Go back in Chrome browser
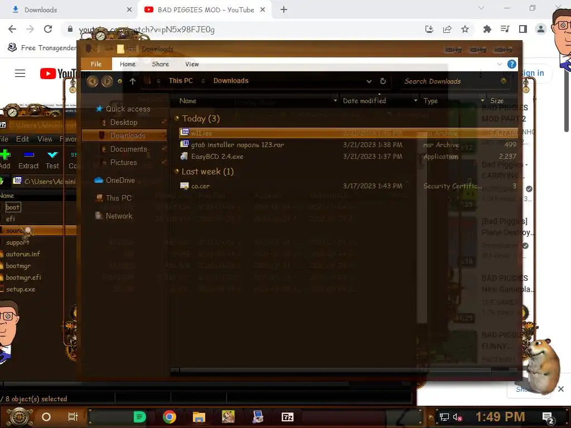 [x=12, y=29]
